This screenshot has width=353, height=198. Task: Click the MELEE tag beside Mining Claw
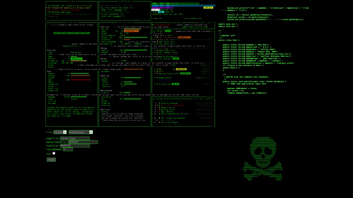(175, 84)
